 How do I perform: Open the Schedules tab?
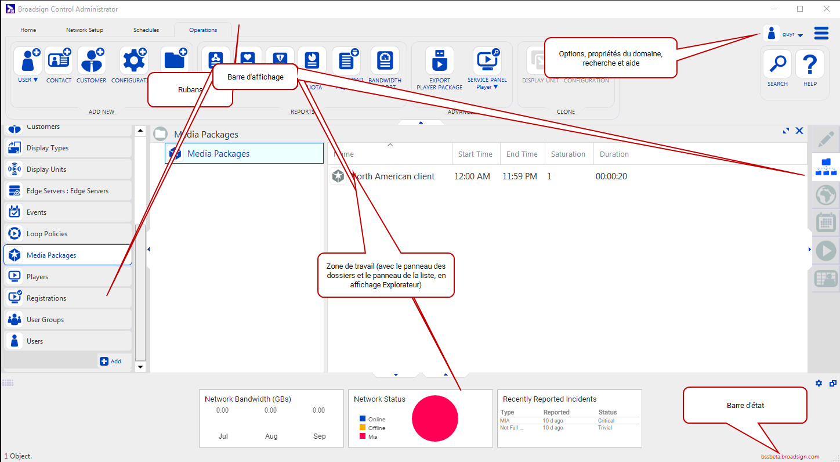146,30
